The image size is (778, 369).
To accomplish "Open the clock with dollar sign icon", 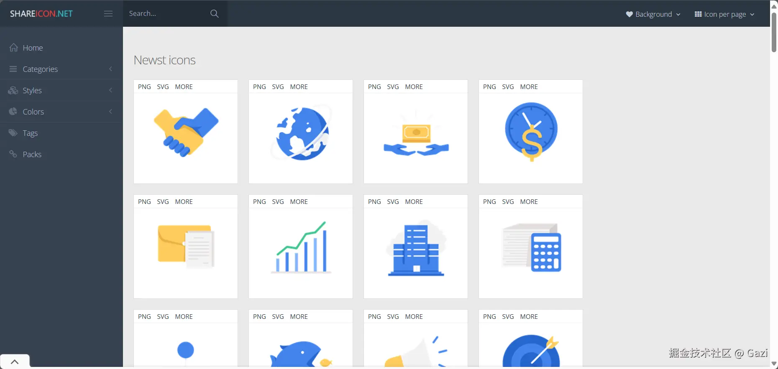I will [531, 132].
